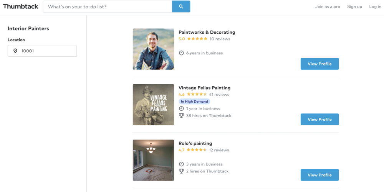Click star rating for Paintworks & Decorating
Viewport: 384px width, 192px height.
tap(197, 39)
